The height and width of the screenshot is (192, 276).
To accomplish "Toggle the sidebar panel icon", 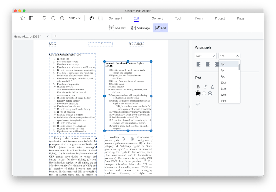I will (31, 18).
